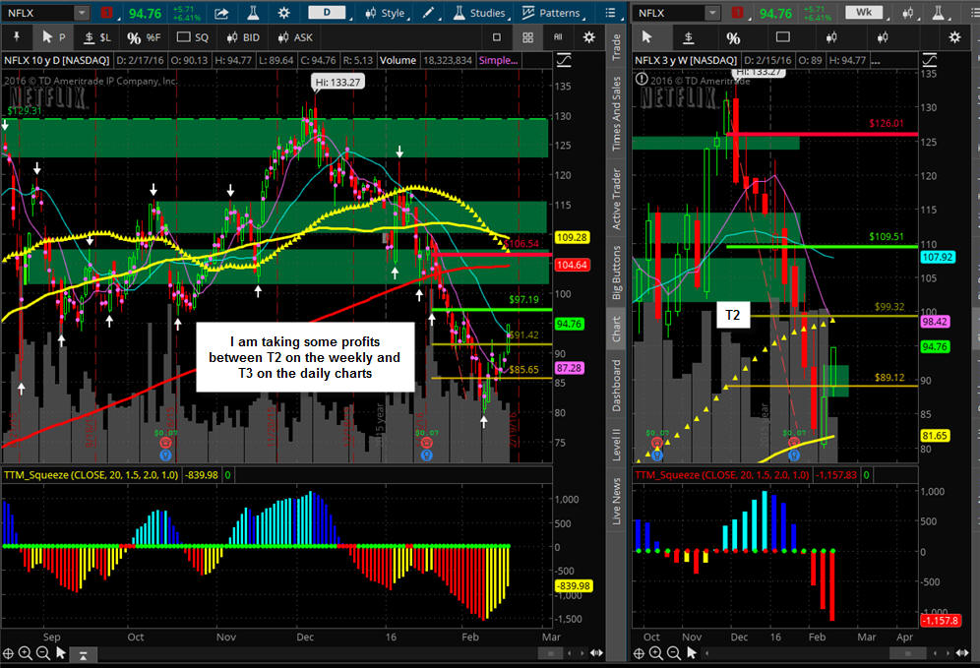Click the Volume label in left chart header
This screenshot has height=668, width=980.
pos(398,60)
